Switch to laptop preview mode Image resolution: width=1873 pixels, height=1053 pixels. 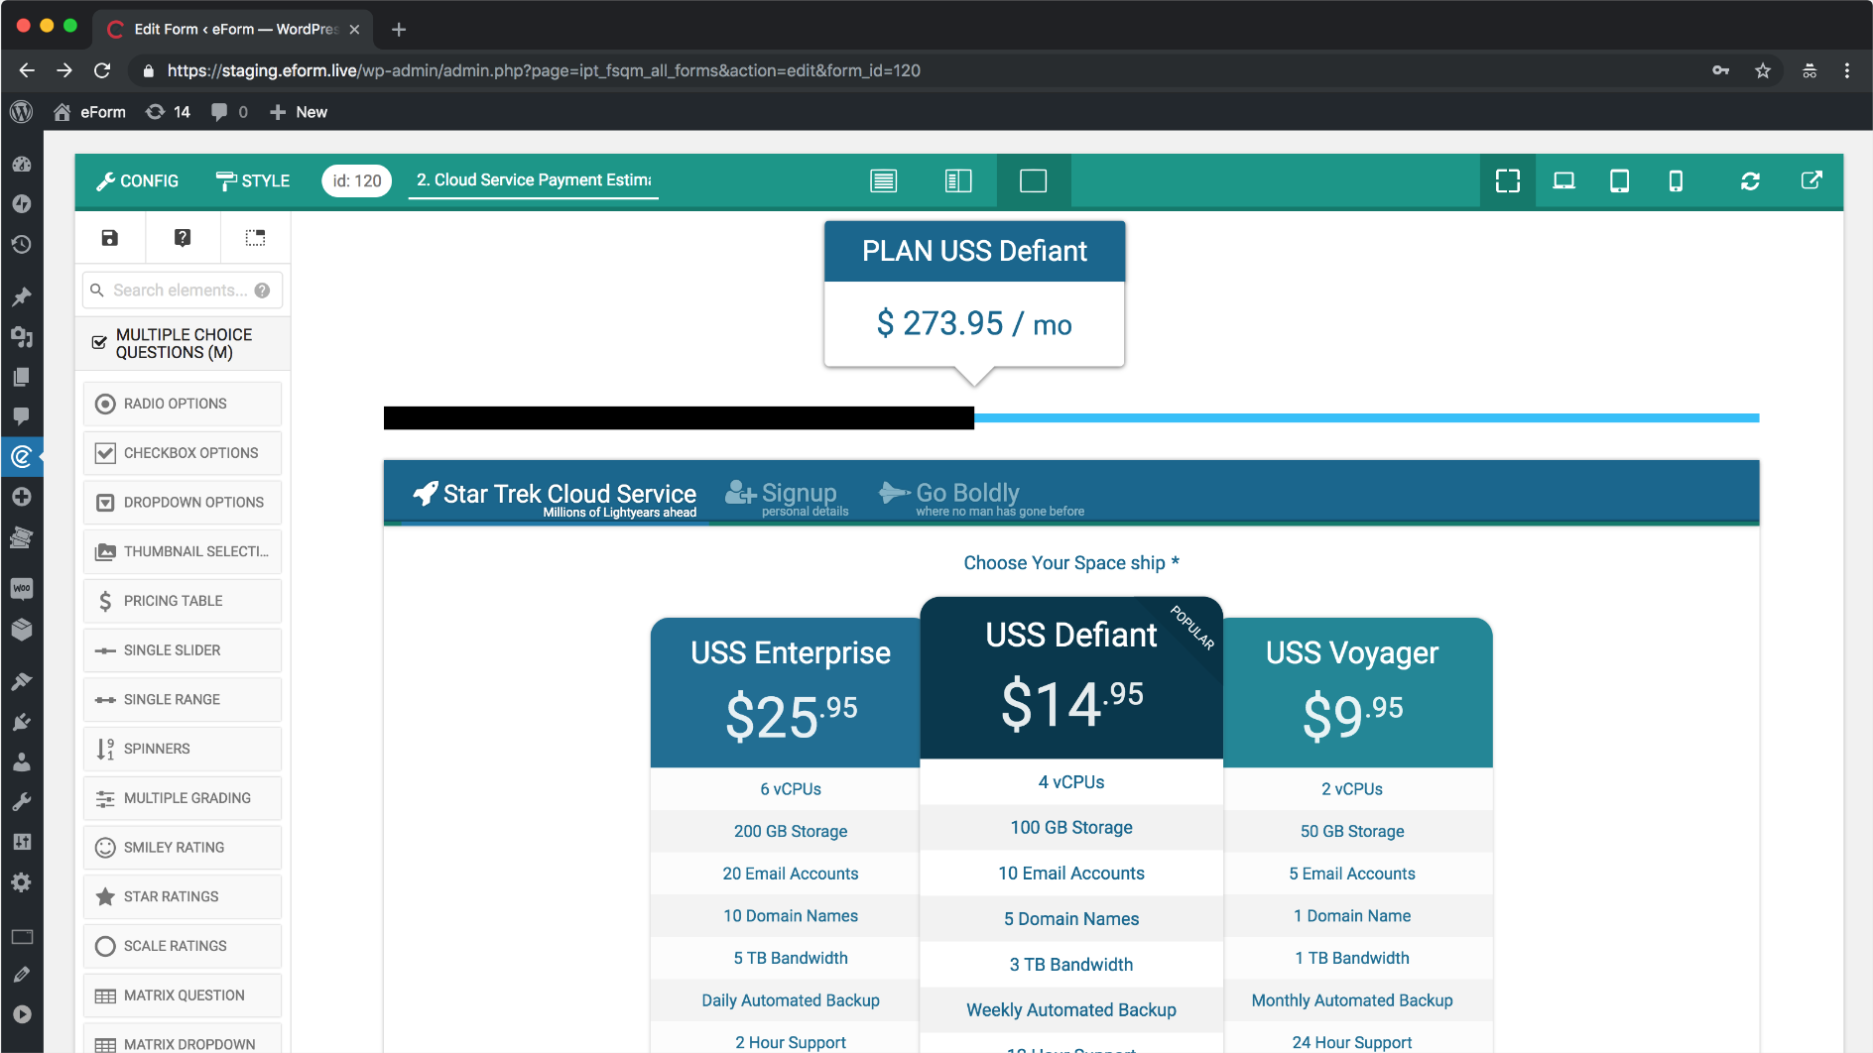[x=1563, y=180]
